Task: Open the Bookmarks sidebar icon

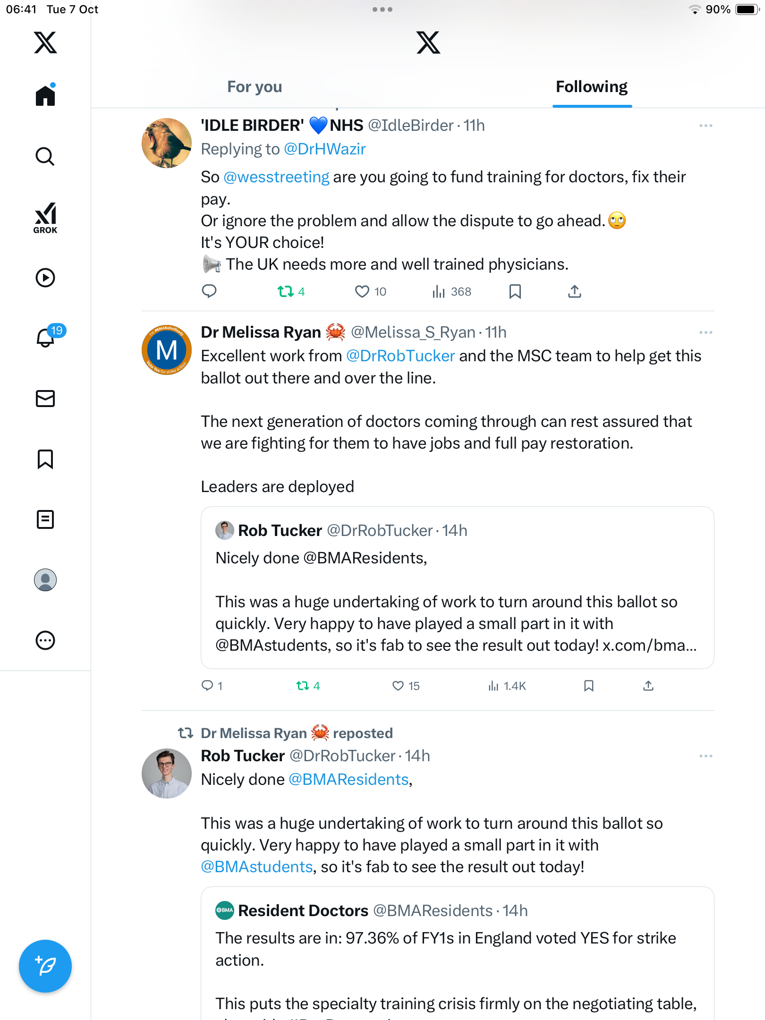Action: 45,459
